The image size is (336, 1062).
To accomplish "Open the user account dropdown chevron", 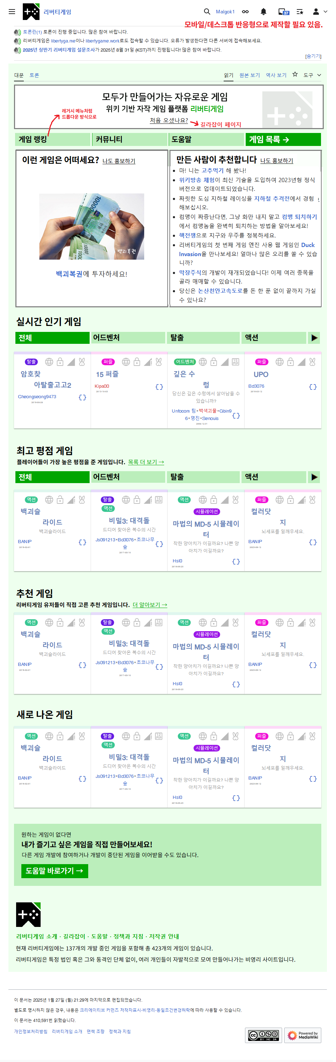I will click(325, 12).
